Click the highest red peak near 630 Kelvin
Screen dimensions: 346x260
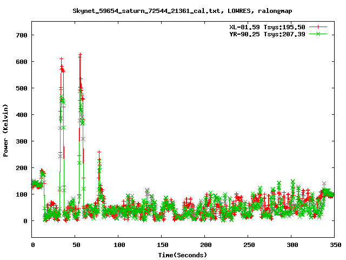tap(80, 54)
